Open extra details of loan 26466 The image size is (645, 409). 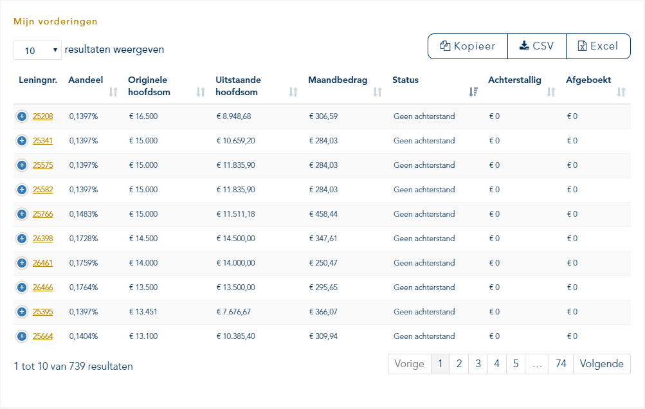(22, 287)
